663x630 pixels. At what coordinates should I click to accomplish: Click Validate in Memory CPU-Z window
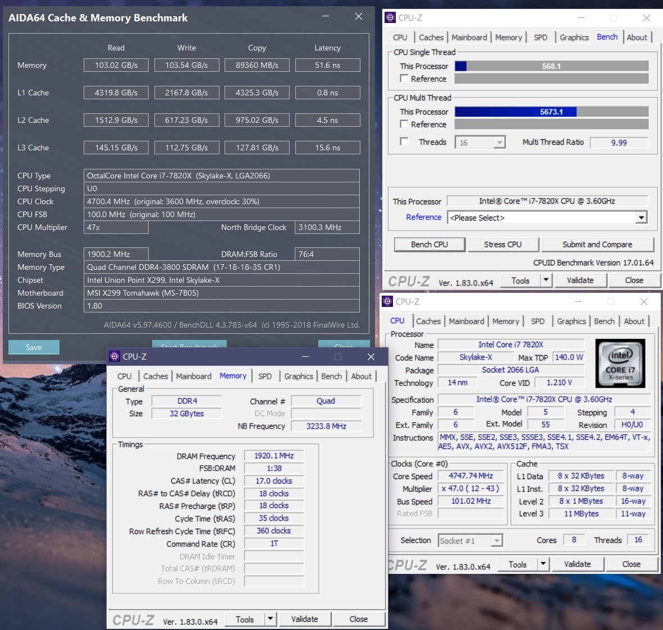coord(304,619)
